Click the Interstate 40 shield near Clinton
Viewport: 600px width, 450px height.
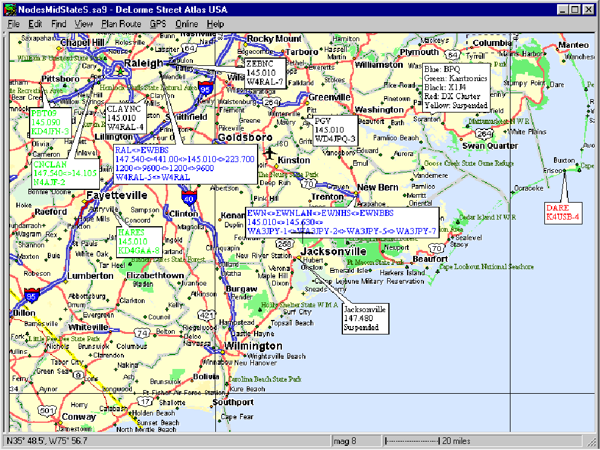tap(189, 198)
